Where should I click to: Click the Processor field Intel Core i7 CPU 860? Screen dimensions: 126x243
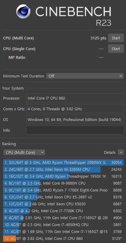coord(75,98)
